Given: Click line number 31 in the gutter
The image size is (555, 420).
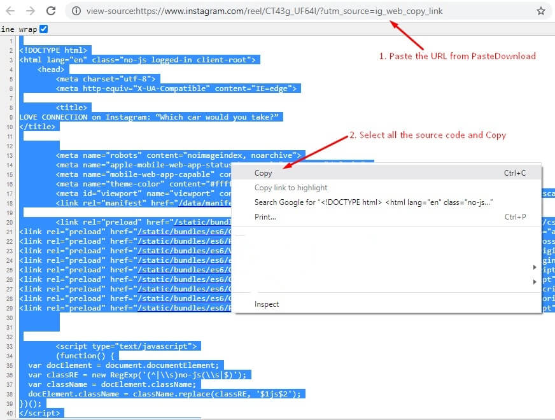Looking at the screenshot, I should (9, 328).
